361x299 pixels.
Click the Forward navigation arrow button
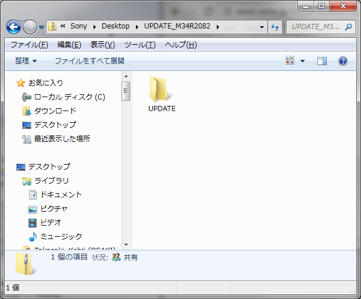point(30,27)
